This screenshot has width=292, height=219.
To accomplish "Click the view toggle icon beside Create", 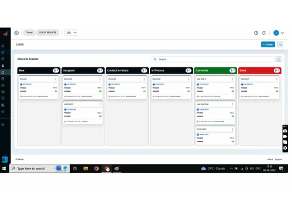I will pyautogui.click(x=280, y=44).
